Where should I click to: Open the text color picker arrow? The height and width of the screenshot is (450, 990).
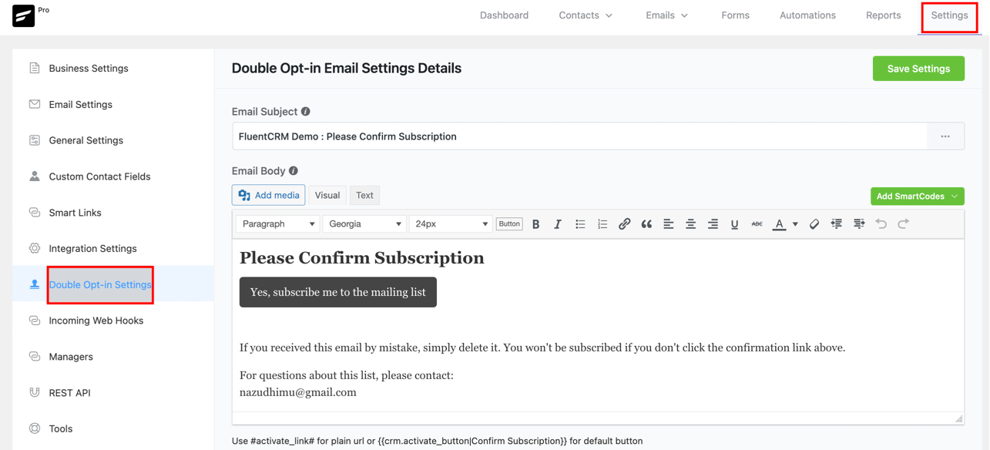click(795, 224)
